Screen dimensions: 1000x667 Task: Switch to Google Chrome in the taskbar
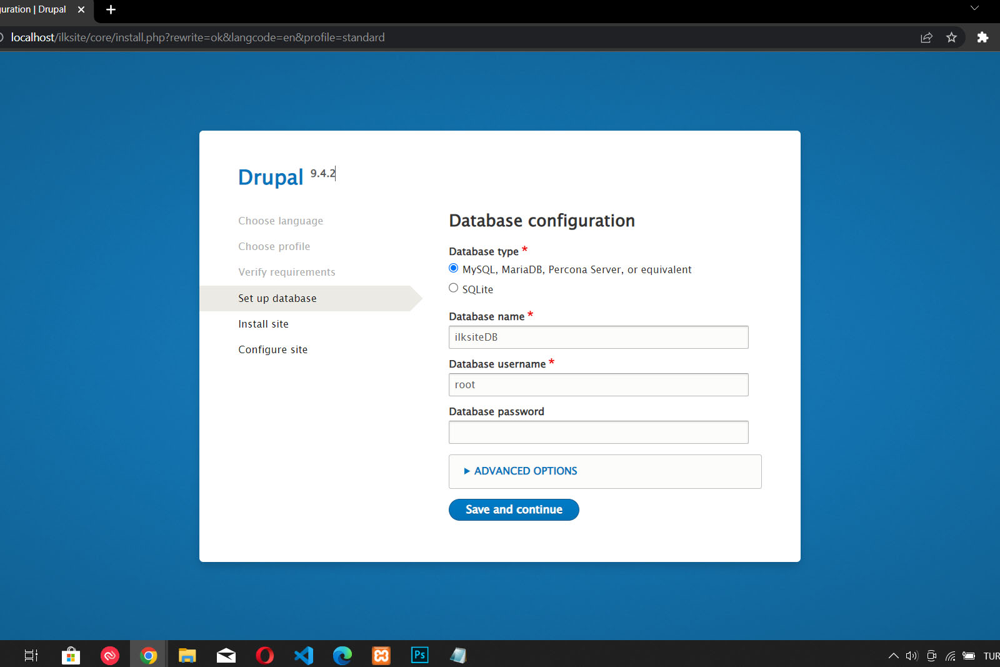click(x=148, y=655)
